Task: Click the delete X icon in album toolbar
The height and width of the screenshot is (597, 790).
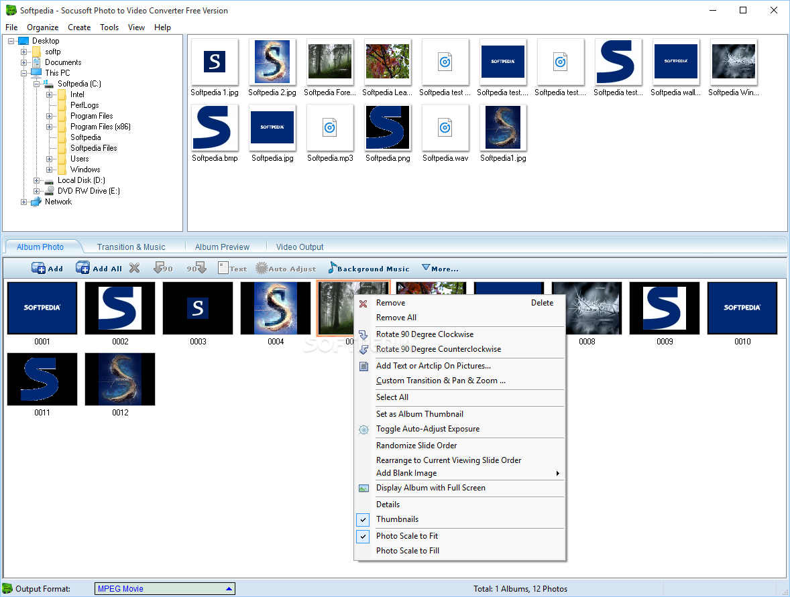Action: pos(134,268)
